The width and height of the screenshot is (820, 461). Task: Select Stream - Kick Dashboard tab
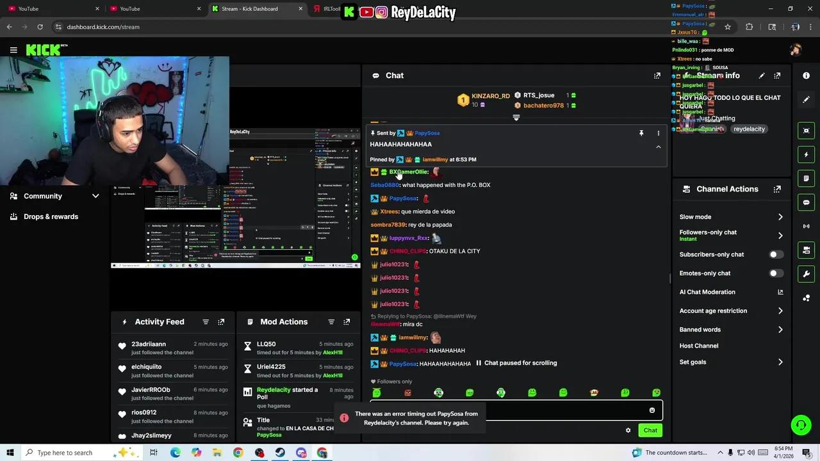pos(256,9)
